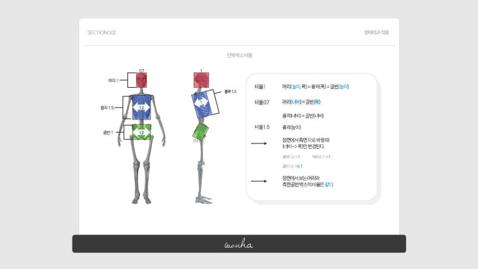Click the '정면에서 보는 머리와' paragraph
This screenshot has height=269, width=478.
[307, 181]
